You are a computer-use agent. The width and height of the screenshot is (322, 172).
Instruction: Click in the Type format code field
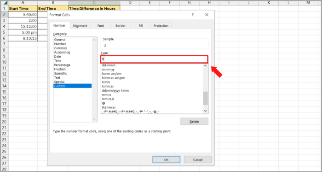(x=154, y=59)
